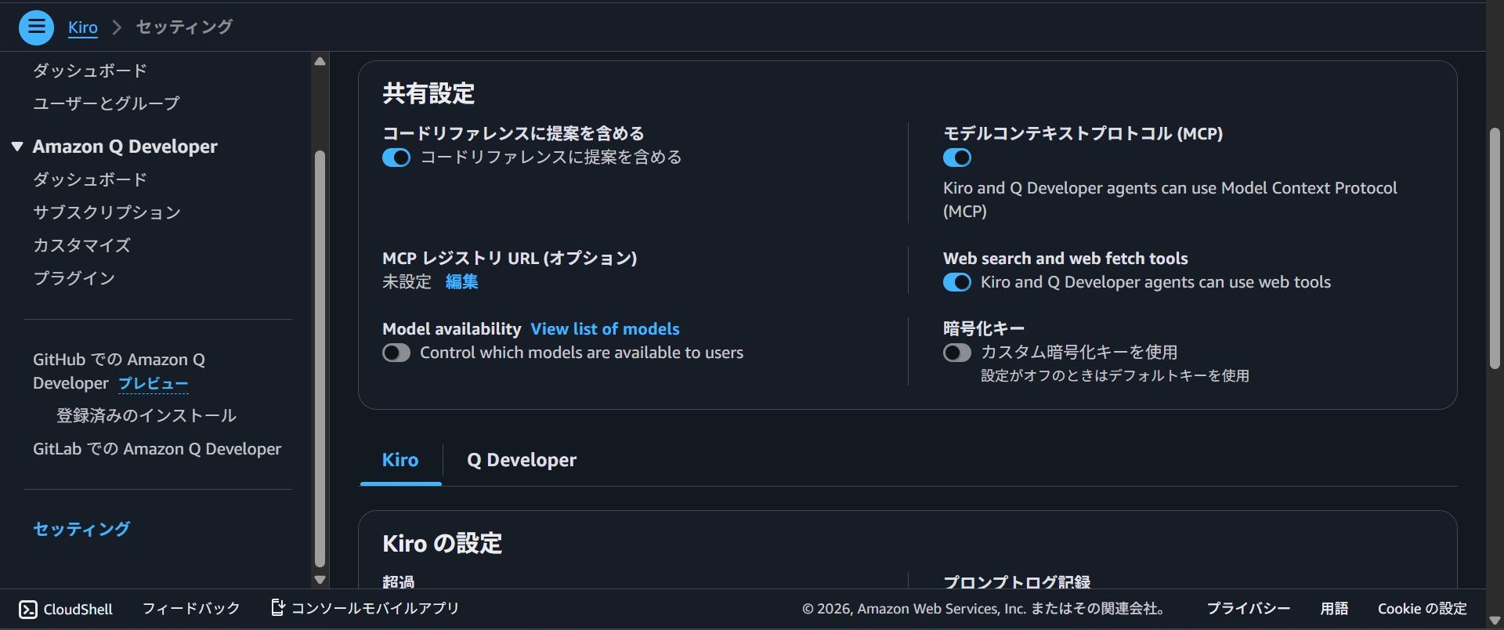The width and height of the screenshot is (1504, 630).
Task: Click the プレビュー label link
Action: pos(154,383)
